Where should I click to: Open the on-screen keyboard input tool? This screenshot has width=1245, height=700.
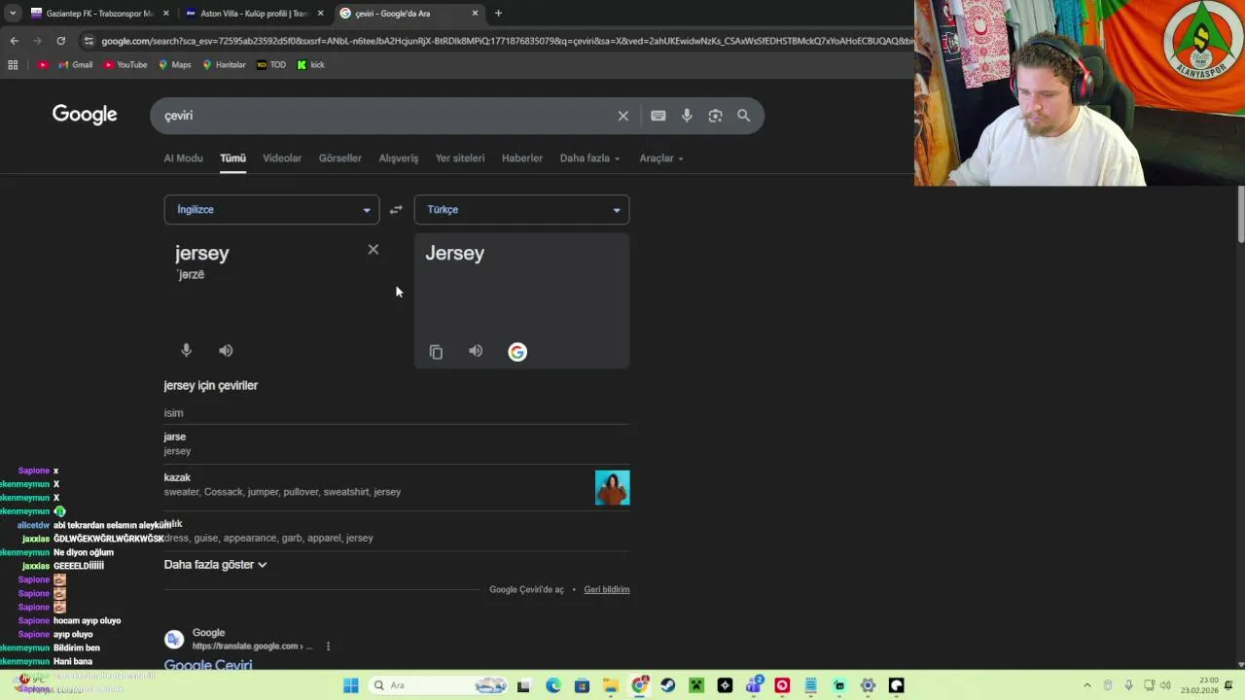[x=658, y=116]
